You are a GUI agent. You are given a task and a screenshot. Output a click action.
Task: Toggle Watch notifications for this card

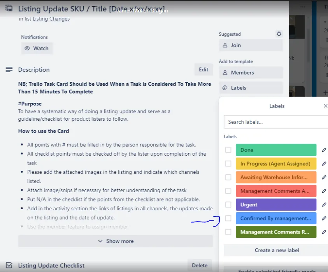point(37,48)
